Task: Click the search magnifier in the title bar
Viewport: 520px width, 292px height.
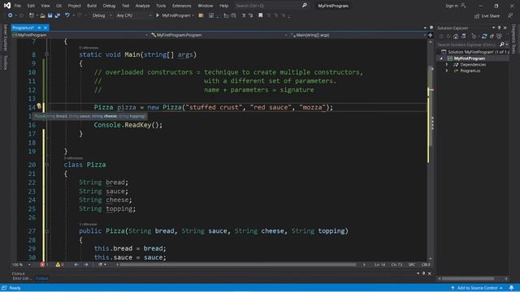Action: 305,6
